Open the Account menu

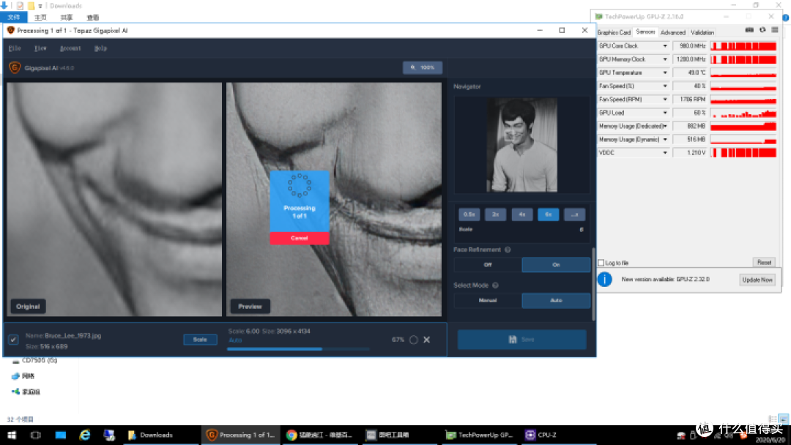70,48
